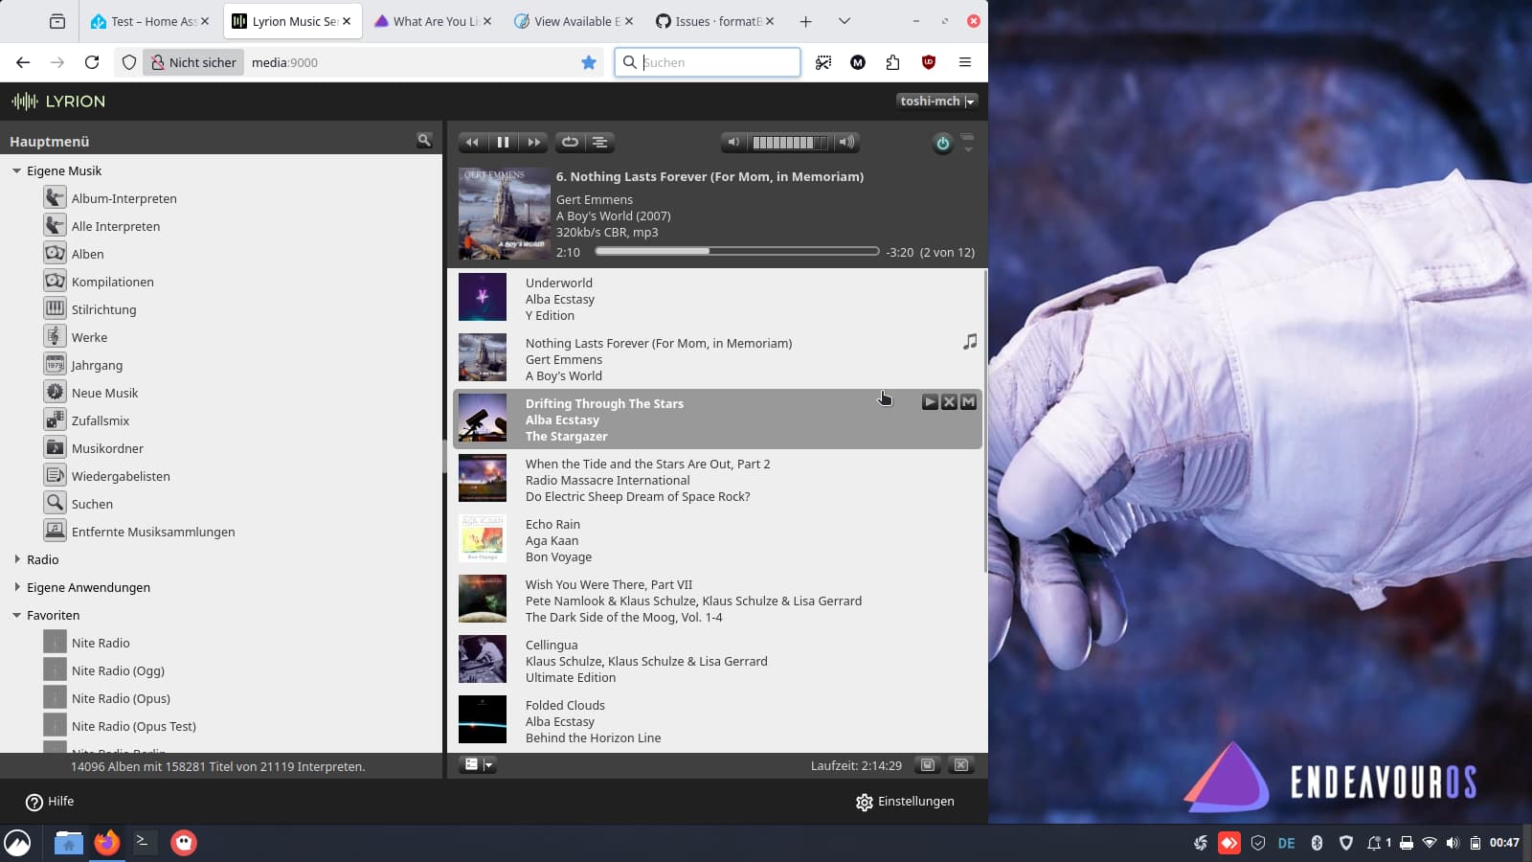Skip forward to the next track
The image size is (1532, 862).
[x=533, y=142]
